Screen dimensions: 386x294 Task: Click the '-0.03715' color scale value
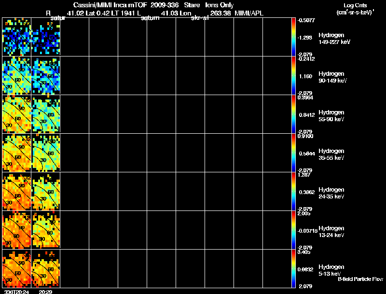coord(307,231)
